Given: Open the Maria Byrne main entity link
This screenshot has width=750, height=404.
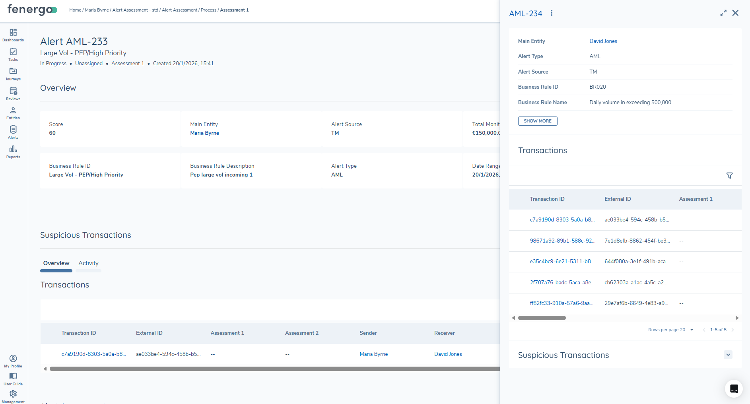Looking at the screenshot, I should click(204, 133).
